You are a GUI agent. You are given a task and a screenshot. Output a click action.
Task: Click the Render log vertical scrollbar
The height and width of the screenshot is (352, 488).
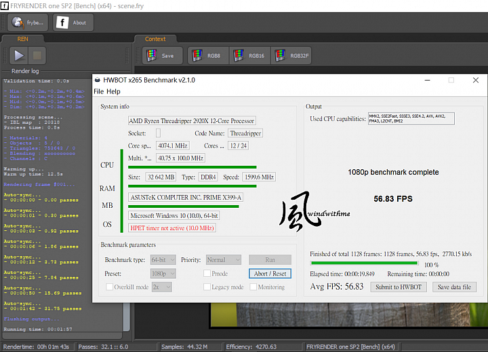127,317
